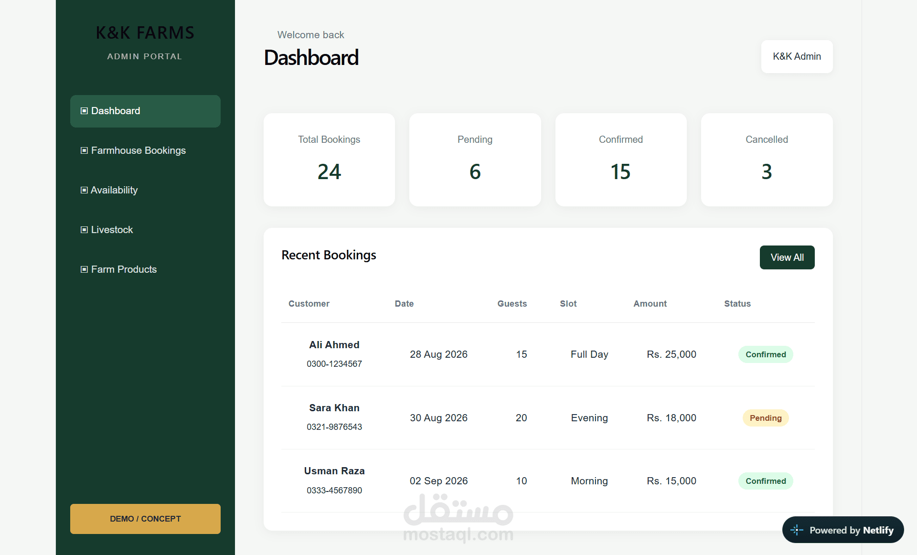Screen dimensions: 917x555
Task: Click the Full Day slot cell
Action: 589,354
